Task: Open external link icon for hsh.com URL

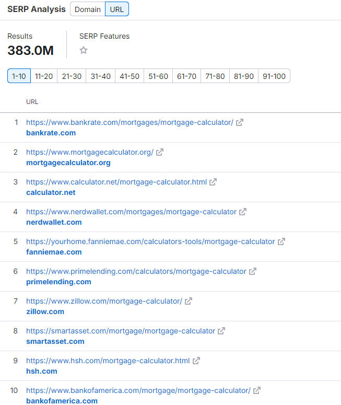Action: coord(196,361)
